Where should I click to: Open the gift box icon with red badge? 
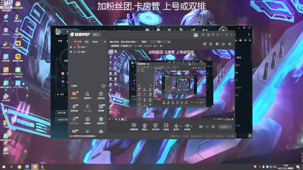point(205,44)
